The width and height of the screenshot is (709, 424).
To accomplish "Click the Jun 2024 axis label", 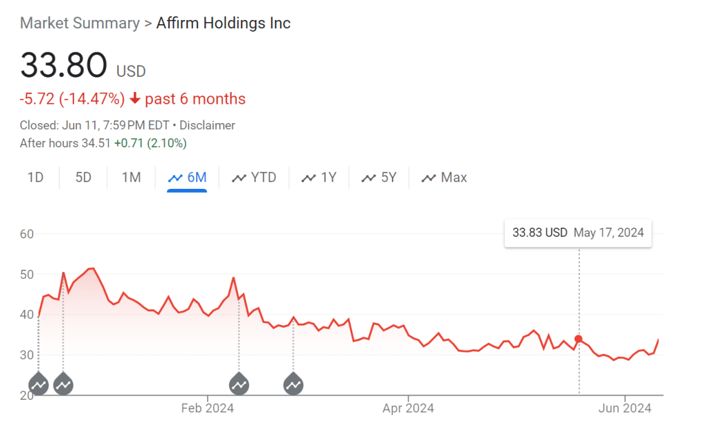I will tap(625, 408).
